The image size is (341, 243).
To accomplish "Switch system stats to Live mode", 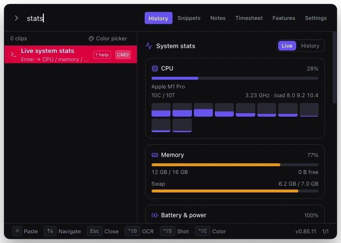I will [287, 46].
